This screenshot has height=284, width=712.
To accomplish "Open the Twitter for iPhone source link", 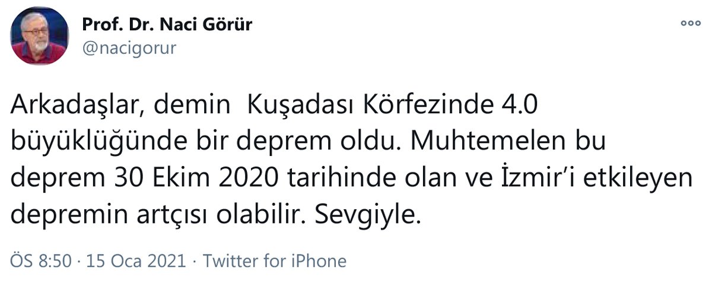I will [275, 261].
